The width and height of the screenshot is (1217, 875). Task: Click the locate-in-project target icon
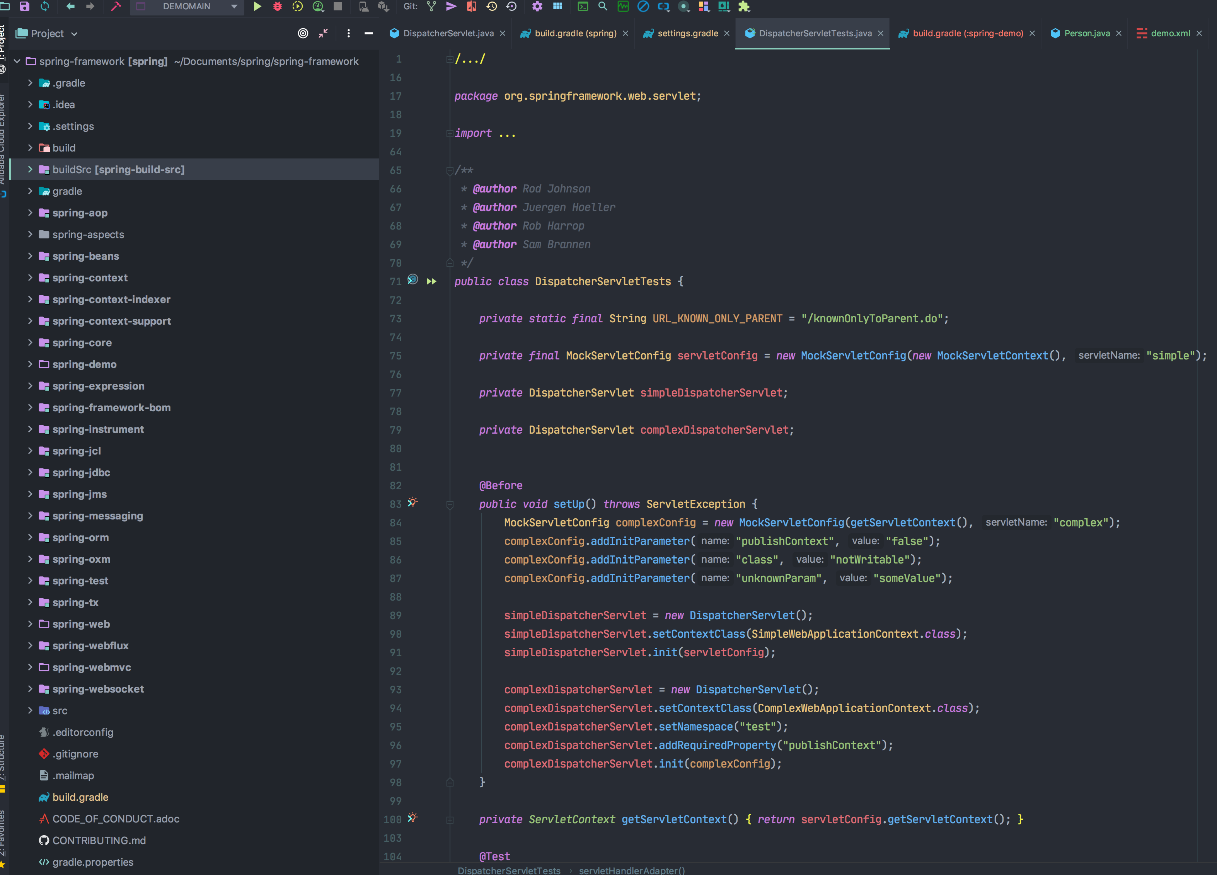click(x=303, y=33)
